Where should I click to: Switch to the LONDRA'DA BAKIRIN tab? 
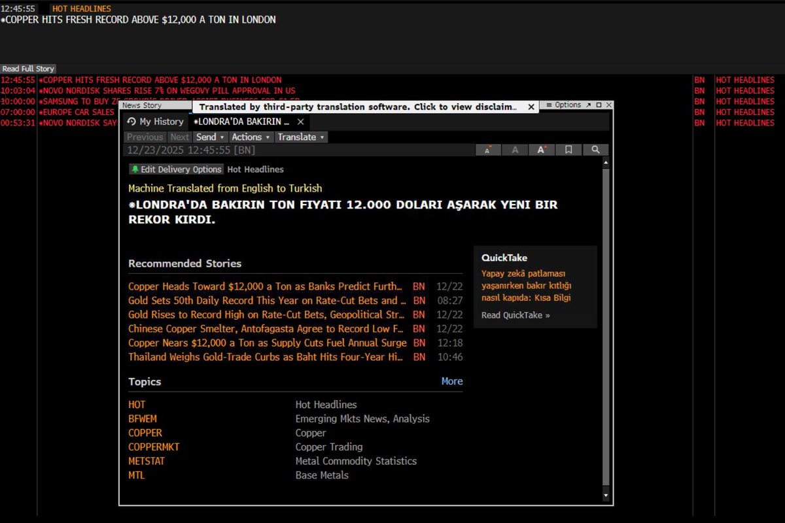[241, 122]
